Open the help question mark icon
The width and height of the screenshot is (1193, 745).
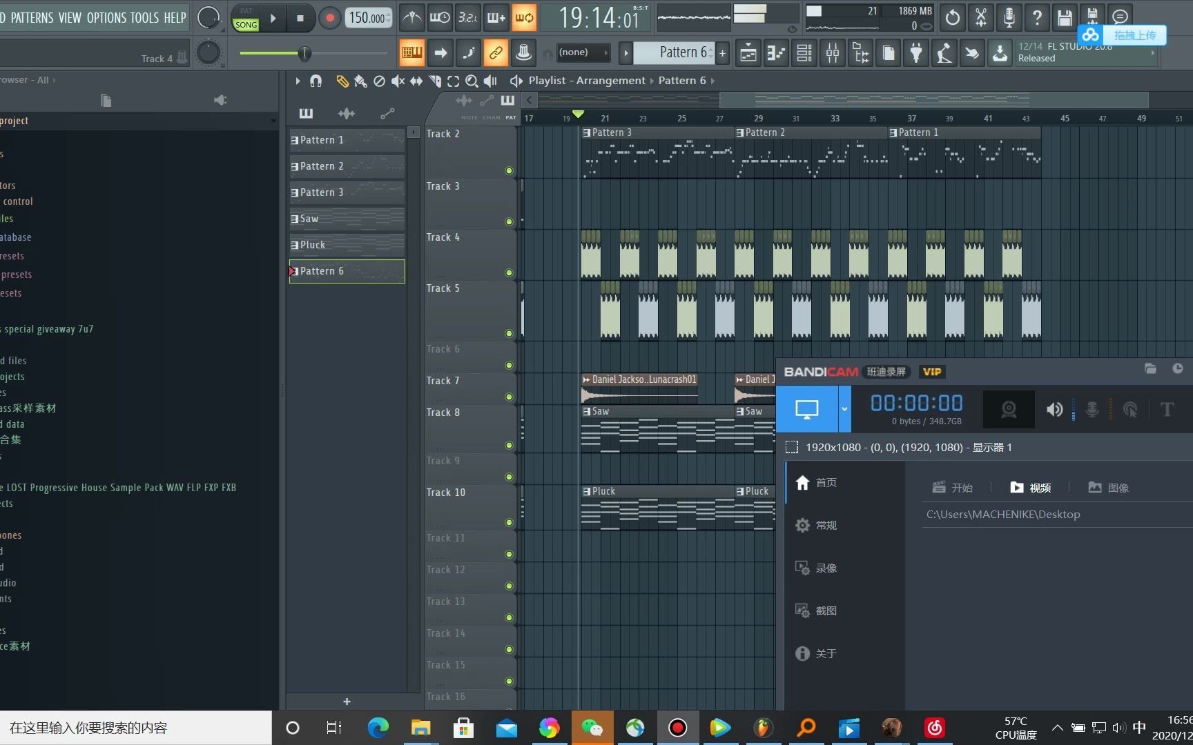tap(1037, 17)
